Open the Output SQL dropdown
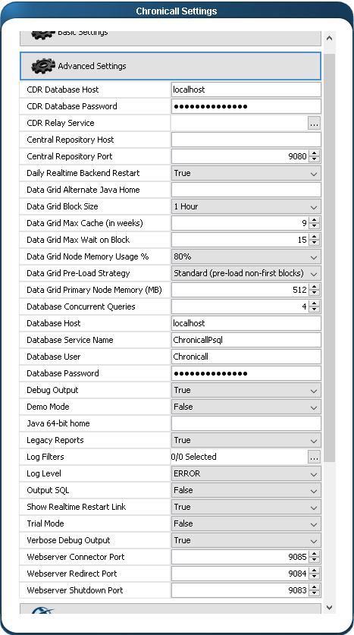 pos(246,490)
